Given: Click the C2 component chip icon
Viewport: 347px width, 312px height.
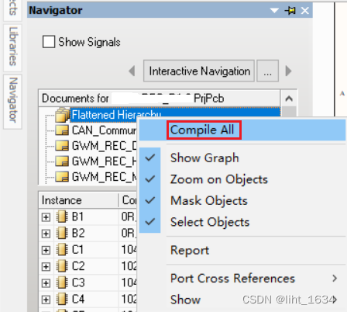Looking at the screenshot, I should (x=62, y=266).
